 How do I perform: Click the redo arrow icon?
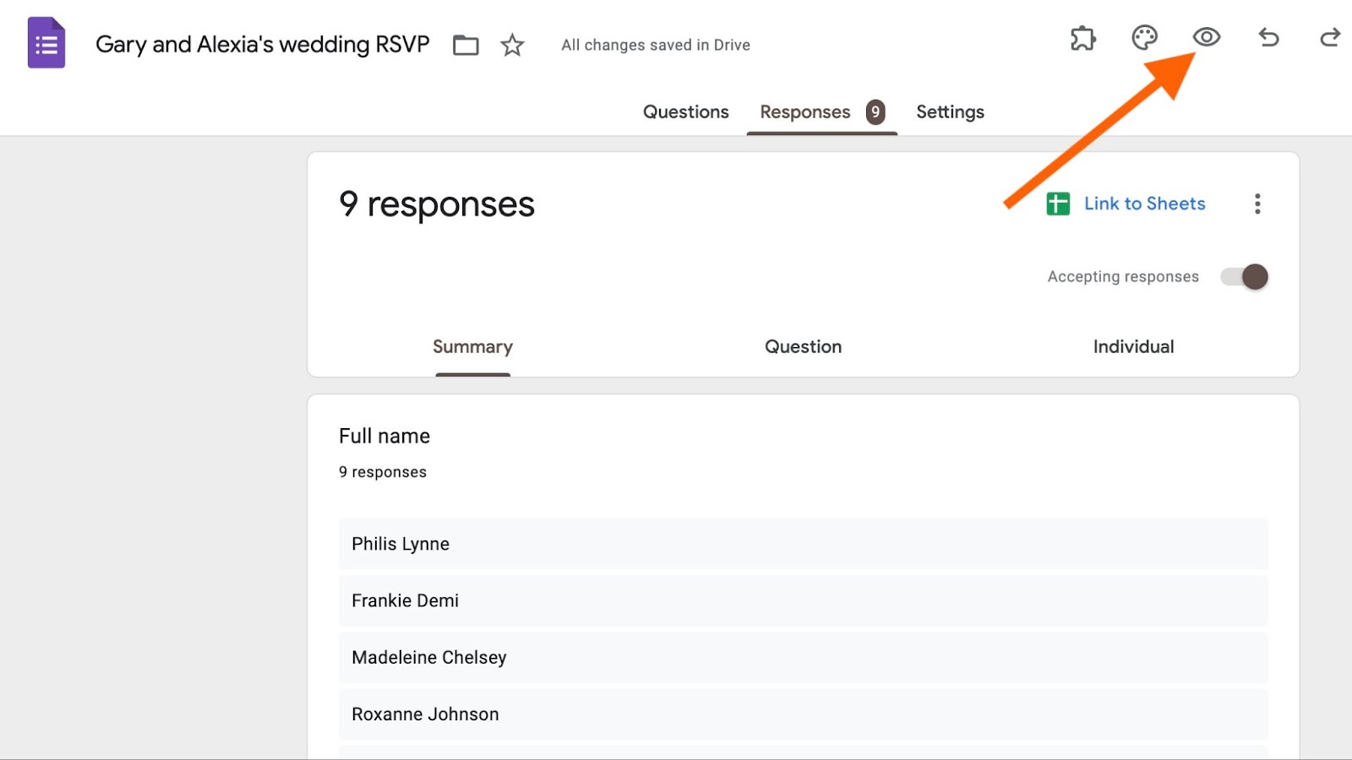[x=1329, y=37]
